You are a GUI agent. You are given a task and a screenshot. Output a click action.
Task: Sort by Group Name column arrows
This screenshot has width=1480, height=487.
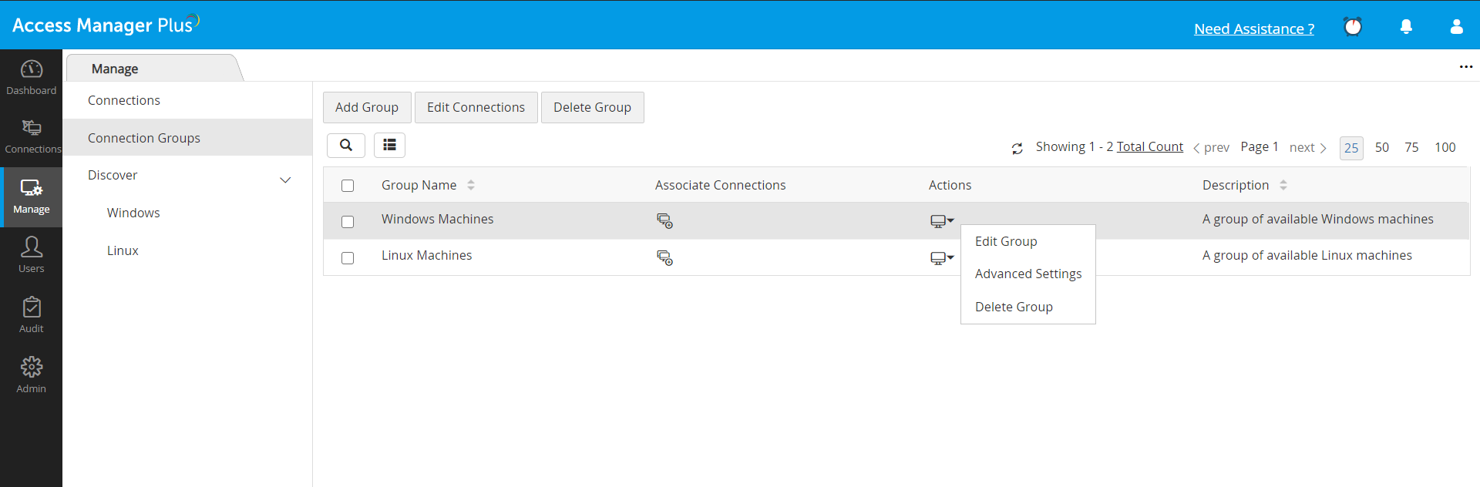pos(471,185)
